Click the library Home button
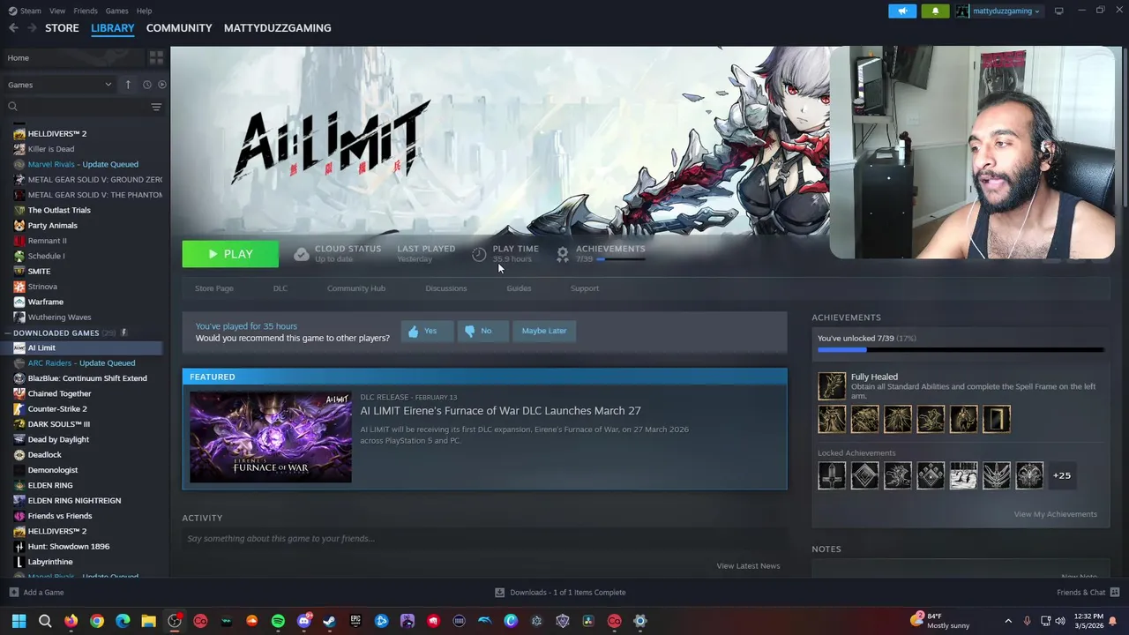The height and width of the screenshot is (635, 1129). [x=72, y=58]
